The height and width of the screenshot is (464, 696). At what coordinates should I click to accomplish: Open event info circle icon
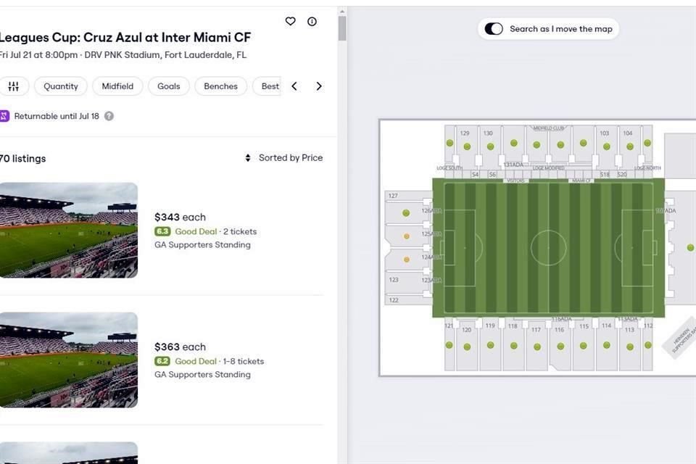312,21
